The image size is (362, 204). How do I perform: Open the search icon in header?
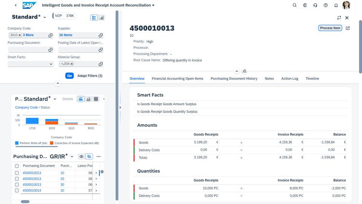[295, 5]
